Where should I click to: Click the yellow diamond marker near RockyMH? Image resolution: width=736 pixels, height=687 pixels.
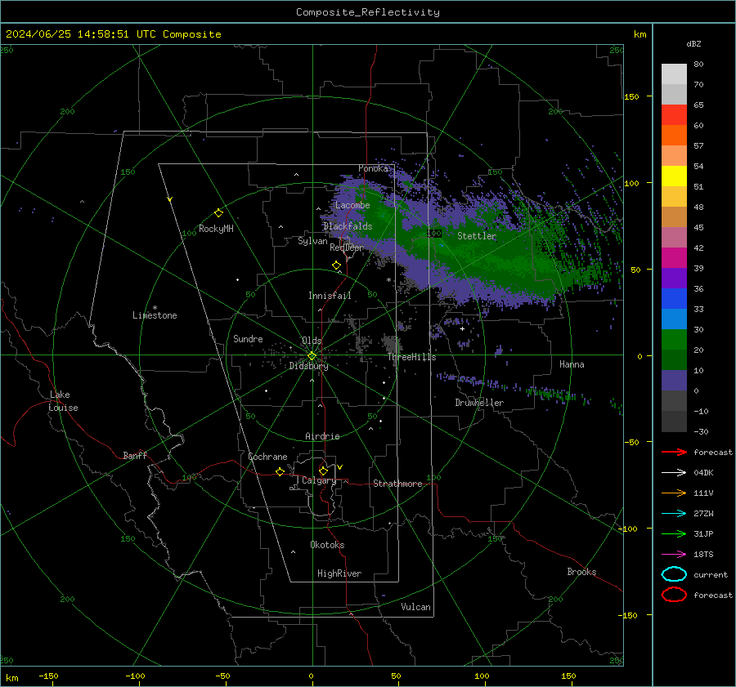(218, 213)
